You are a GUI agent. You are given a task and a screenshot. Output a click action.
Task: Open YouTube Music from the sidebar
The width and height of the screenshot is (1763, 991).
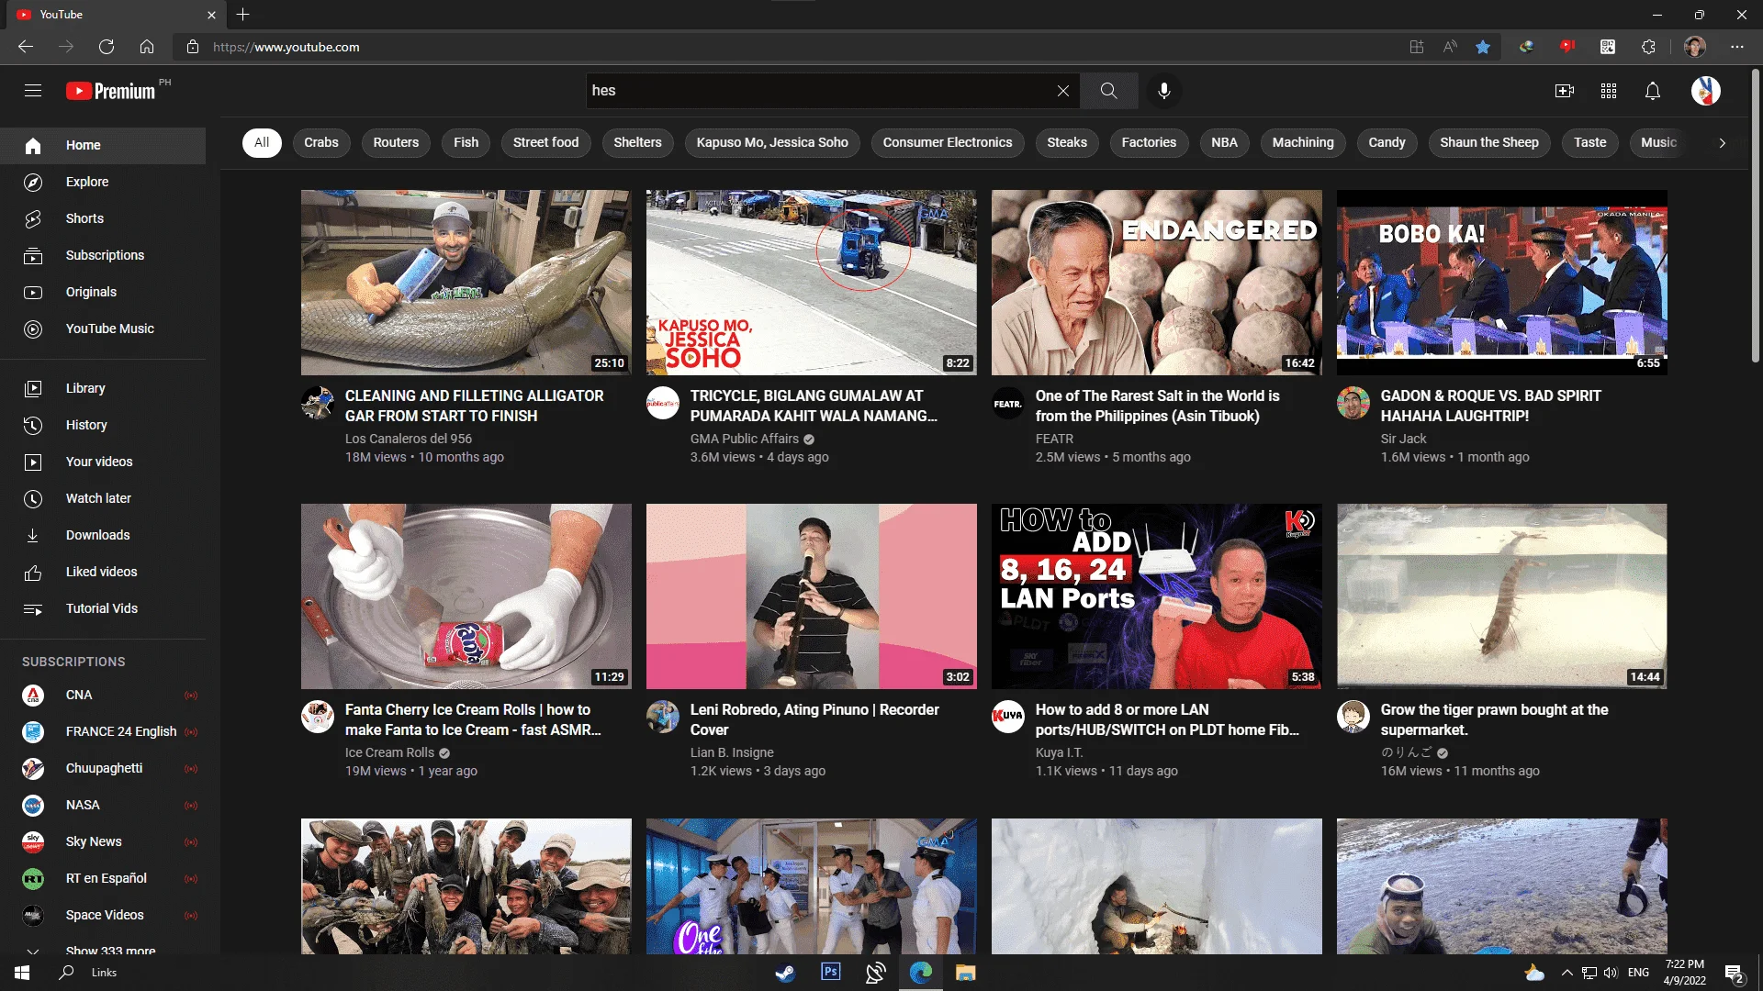[103, 328]
